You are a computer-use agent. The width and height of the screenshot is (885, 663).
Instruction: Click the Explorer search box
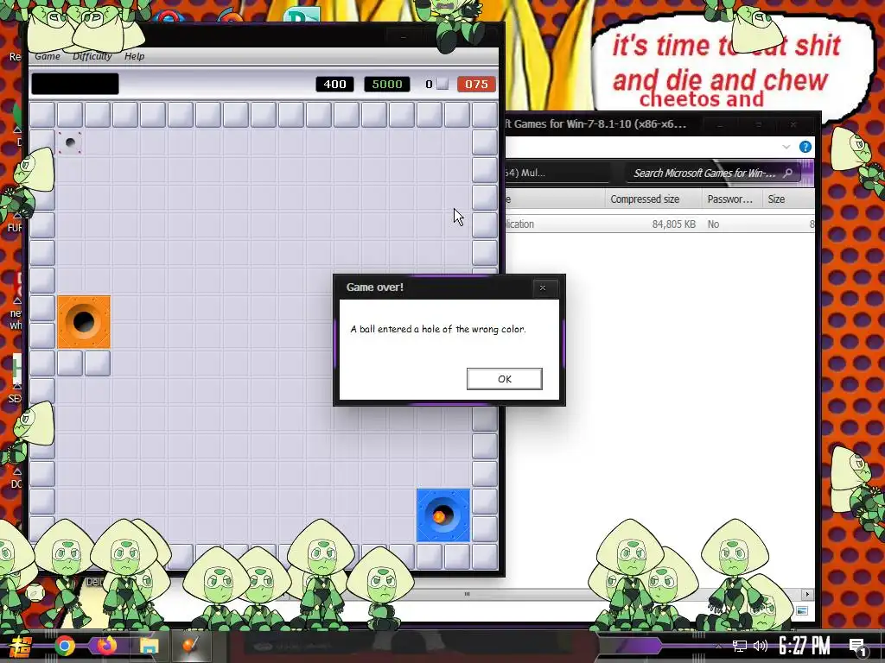tap(712, 173)
